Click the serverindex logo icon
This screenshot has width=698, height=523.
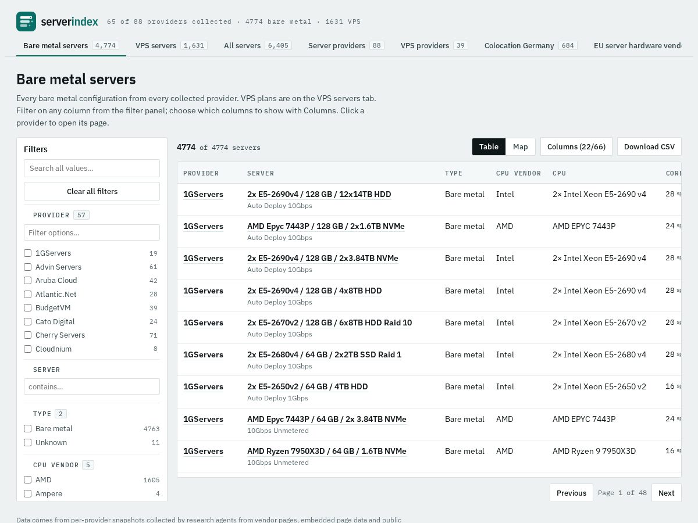[x=26, y=22]
